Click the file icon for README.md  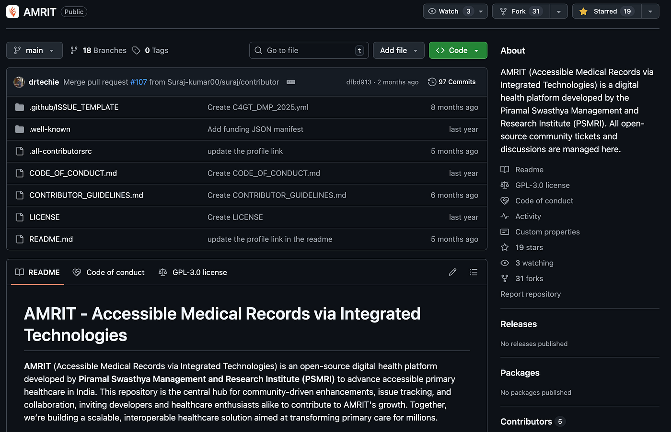click(20, 239)
